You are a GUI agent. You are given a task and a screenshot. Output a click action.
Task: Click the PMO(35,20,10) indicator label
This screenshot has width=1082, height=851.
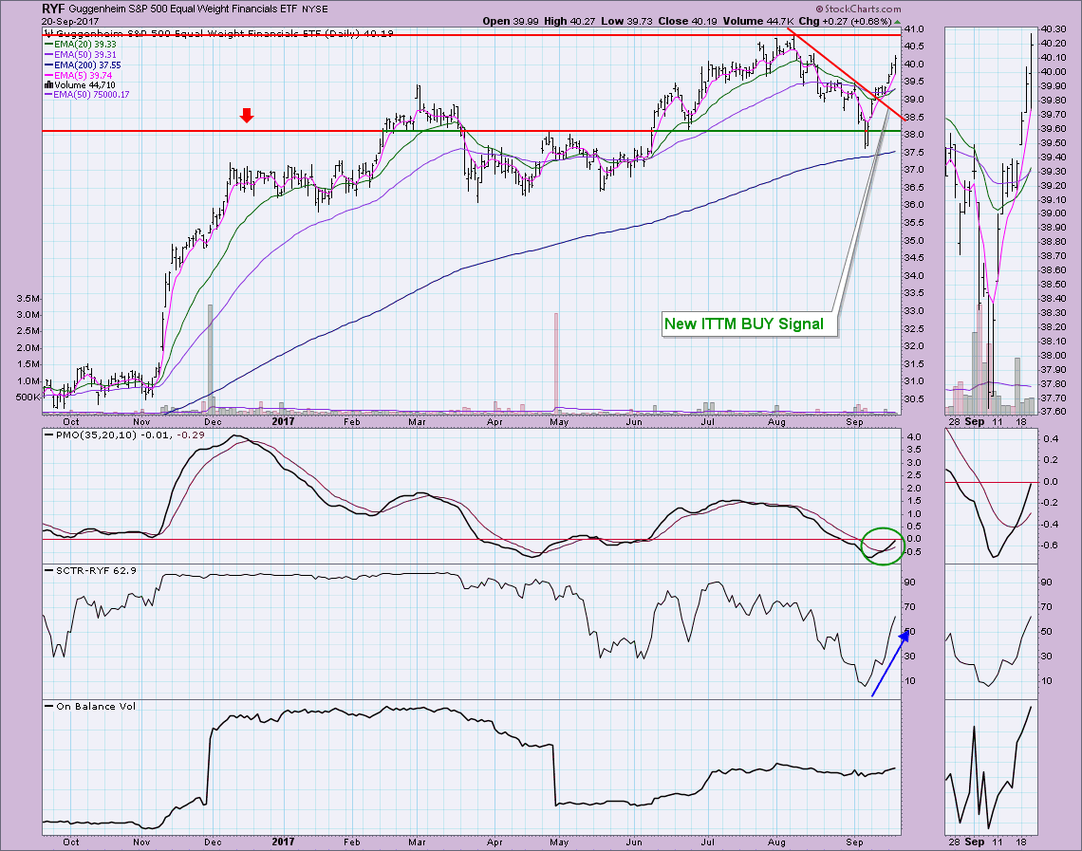(96, 435)
